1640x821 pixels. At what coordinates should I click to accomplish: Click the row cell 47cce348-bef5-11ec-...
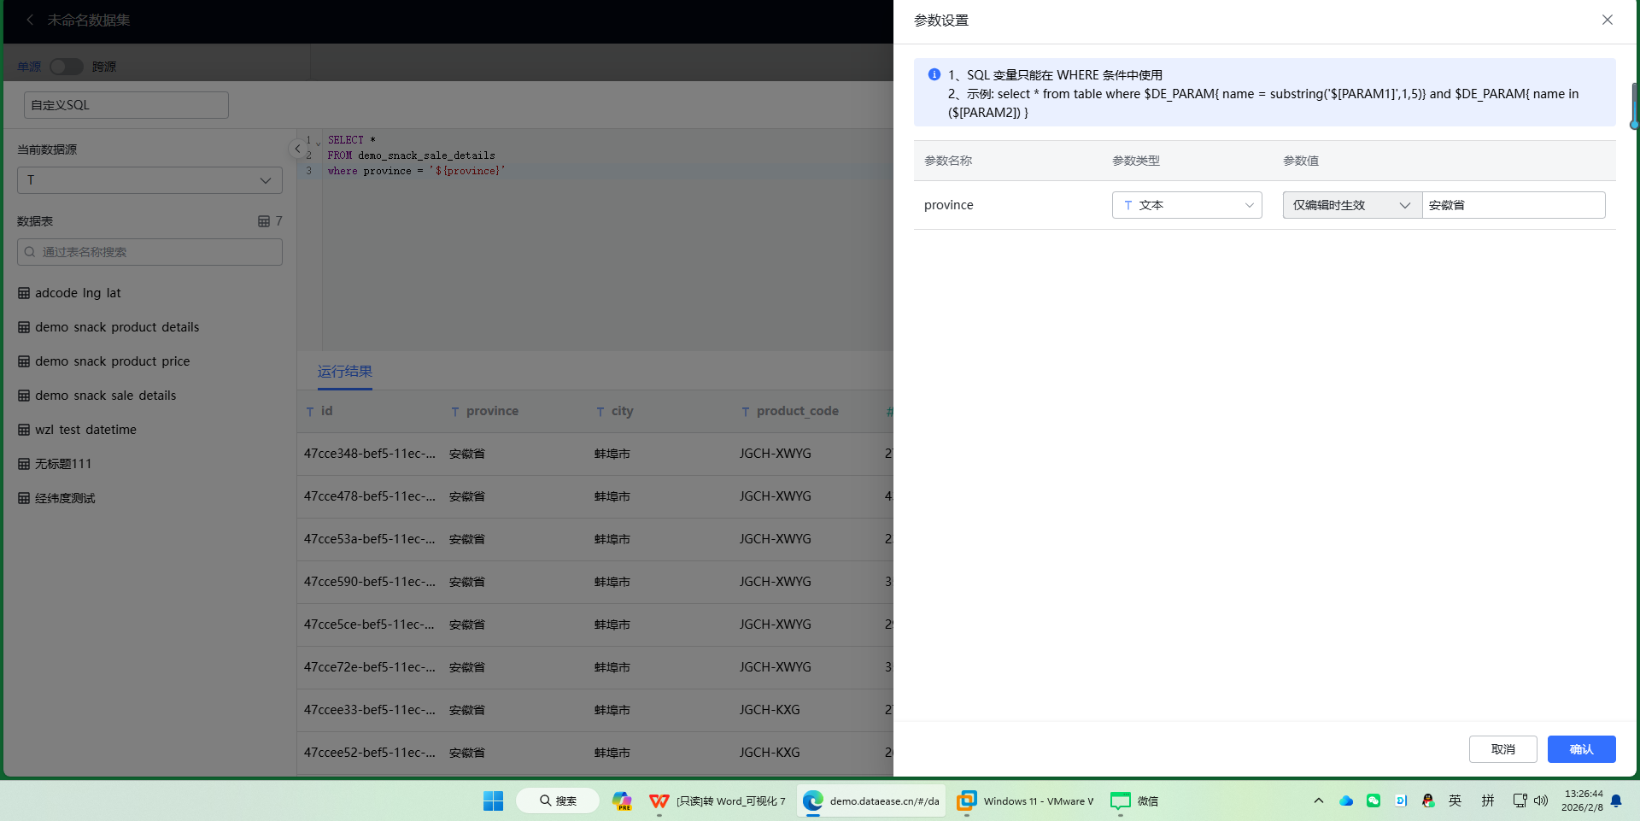370,454
